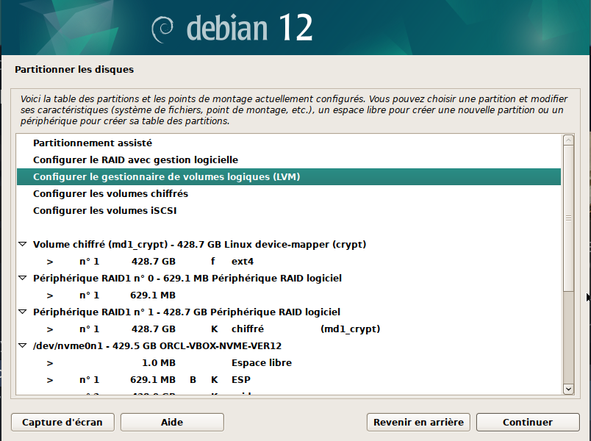The width and height of the screenshot is (591, 441).
Task: Click the ext4 row arrow marker
Action: tap(50, 262)
